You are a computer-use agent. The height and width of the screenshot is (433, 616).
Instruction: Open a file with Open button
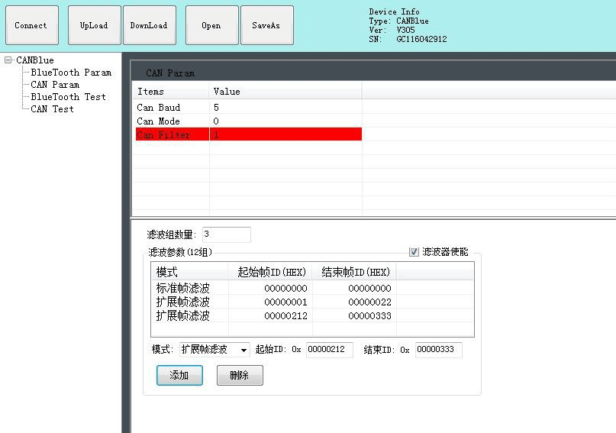pos(211,25)
